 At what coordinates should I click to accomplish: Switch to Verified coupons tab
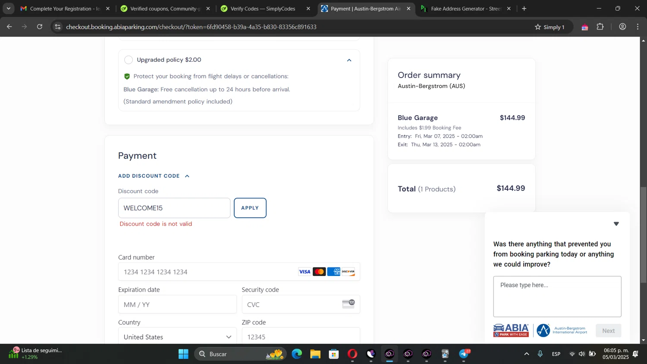click(x=165, y=9)
